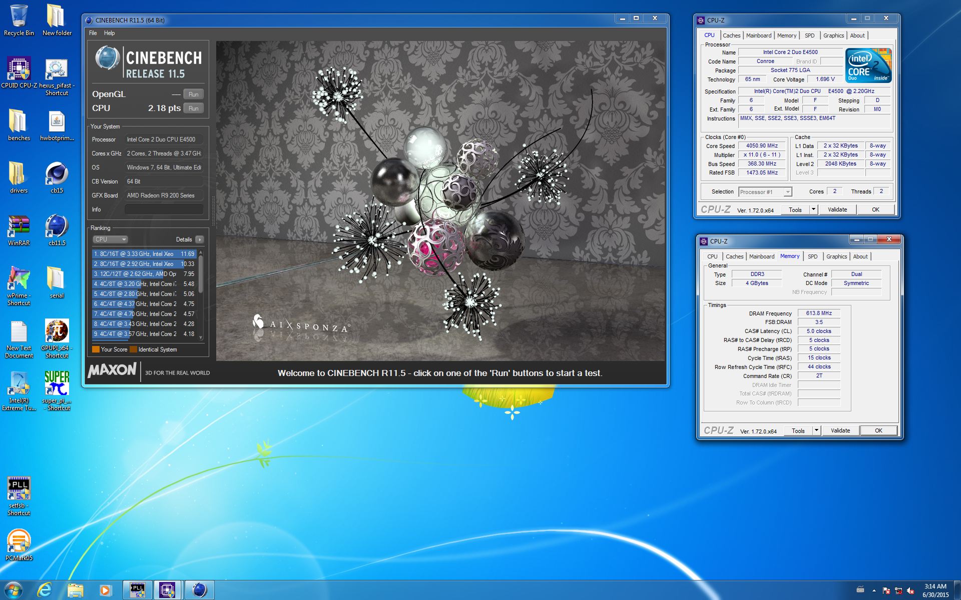Open Windows Explorer from the taskbar
The height and width of the screenshot is (600, 961).
click(x=75, y=590)
